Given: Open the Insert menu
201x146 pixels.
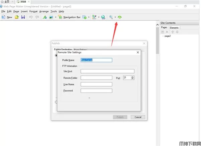Looking at the screenshot, I should pos(24,11).
